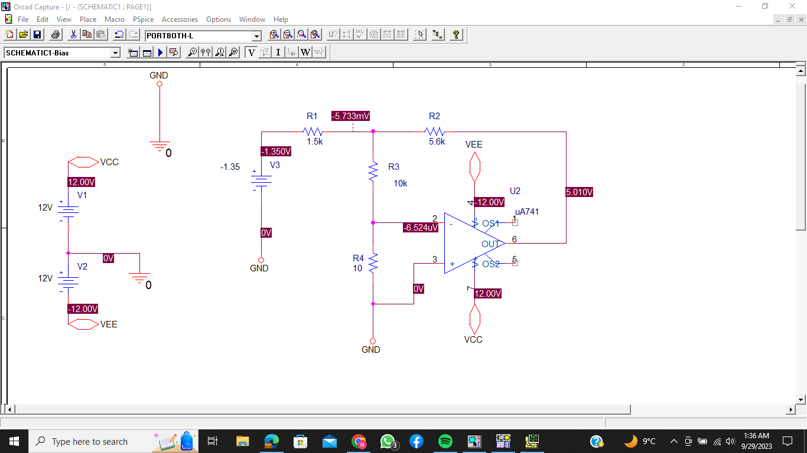The width and height of the screenshot is (807, 453).
Task: Open the zoom area selection dropdown icon
Action: click(301, 34)
